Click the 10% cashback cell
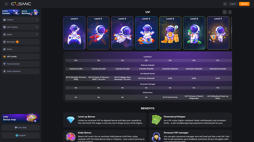This screenshot has width=254, height=142. pos(76,61)
